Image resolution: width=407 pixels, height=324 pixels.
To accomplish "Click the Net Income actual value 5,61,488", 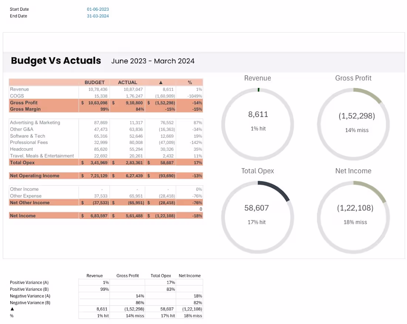I will (134, 216).
